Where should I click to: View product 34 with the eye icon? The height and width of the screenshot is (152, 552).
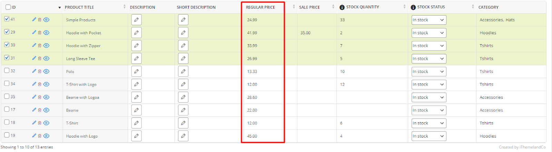tap(47, 84)
